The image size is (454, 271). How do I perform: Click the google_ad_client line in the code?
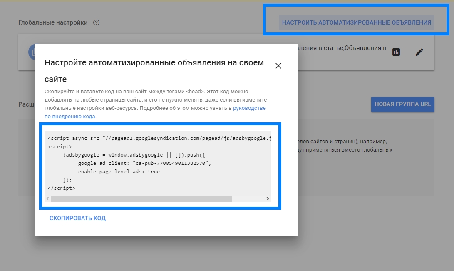click(x=144, y=163)
